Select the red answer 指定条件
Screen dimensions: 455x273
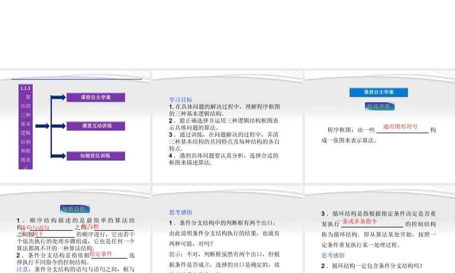[x=101, y=254]
